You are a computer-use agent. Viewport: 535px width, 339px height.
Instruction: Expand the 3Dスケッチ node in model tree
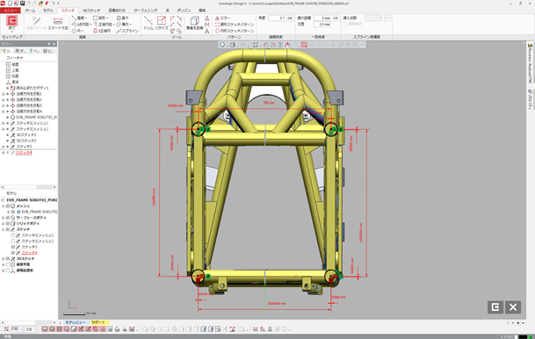pyautogui.click(x=3, y=258)
